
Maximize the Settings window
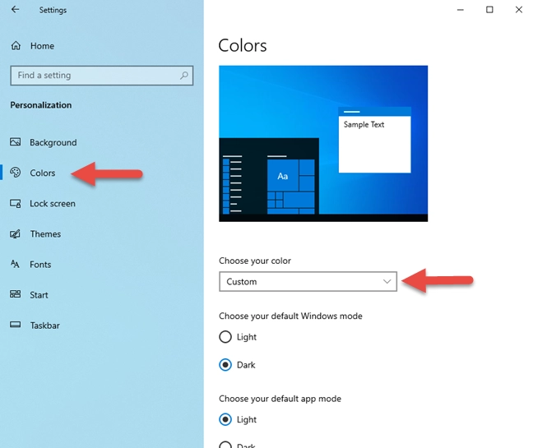click(x=489, y=10)
